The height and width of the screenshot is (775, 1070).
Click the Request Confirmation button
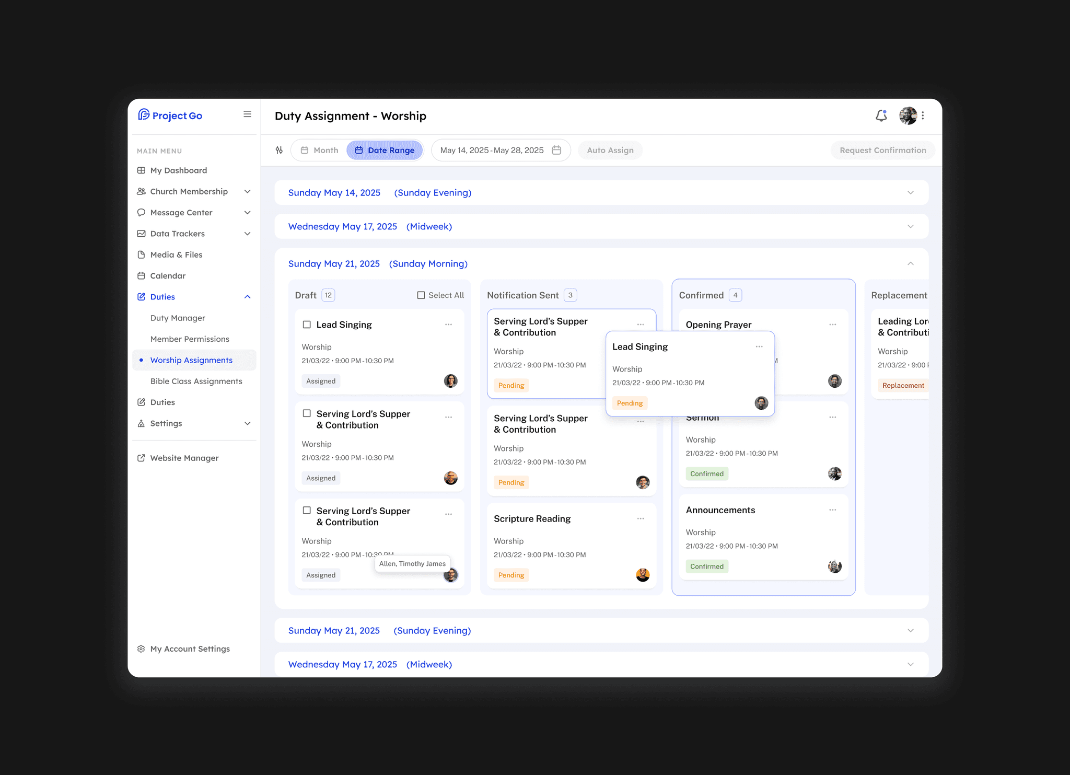883,151
